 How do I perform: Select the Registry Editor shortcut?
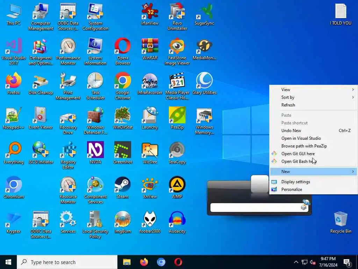point(68,156)
